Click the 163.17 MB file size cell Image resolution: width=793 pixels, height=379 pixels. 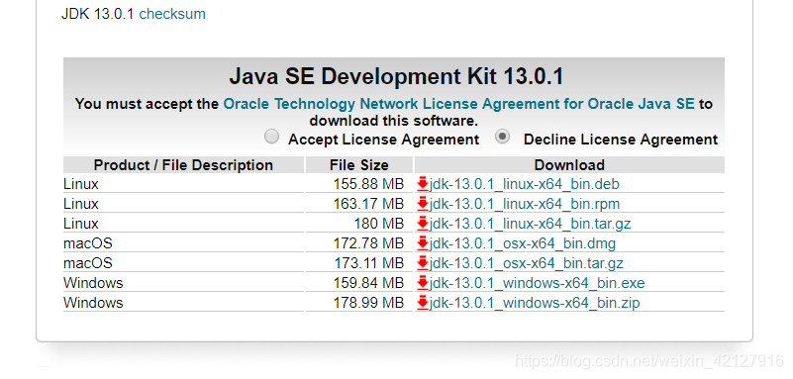[x=359, y=204]
